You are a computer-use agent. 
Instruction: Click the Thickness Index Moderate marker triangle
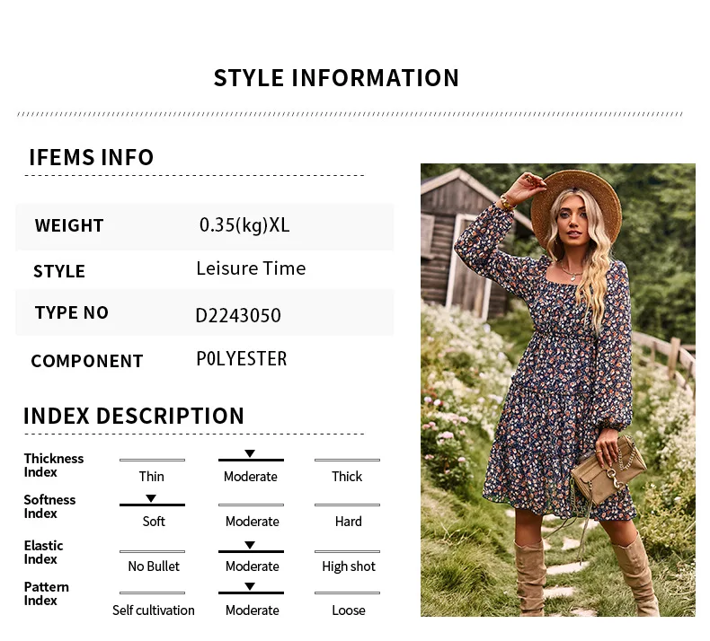250,453
